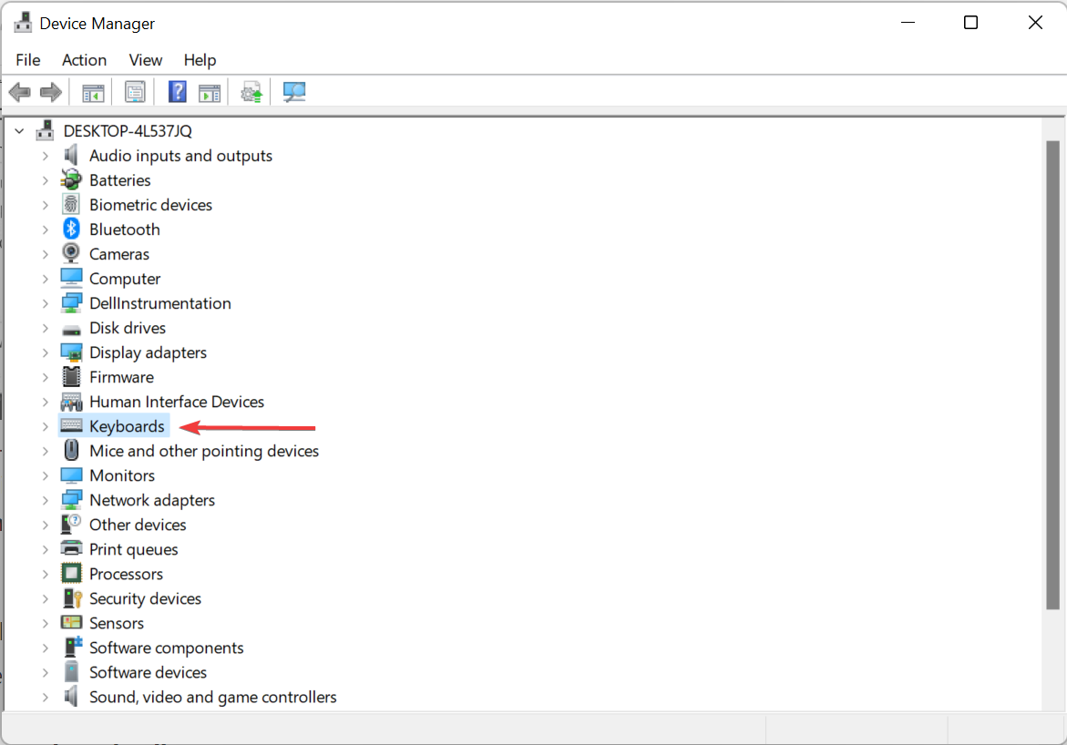Select the Mice and other pointing devices icon
This screenshot has width=1067, height=745.
tap(71, 451)
